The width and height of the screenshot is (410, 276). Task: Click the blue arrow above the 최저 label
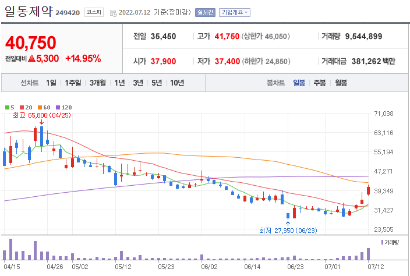(288, 224)
